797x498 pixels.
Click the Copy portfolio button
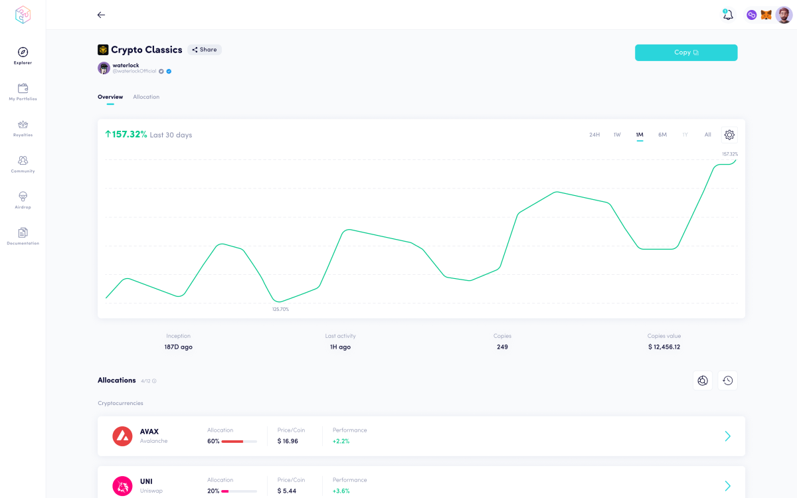[686, 52]
